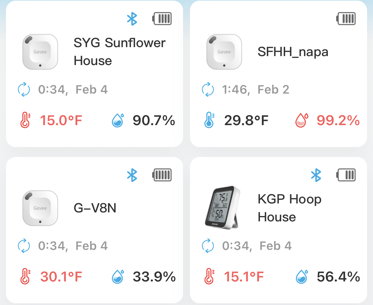Tap the red thermometer icon next to 15.0°F
The image size is (373, 305).
coord(25,120)
